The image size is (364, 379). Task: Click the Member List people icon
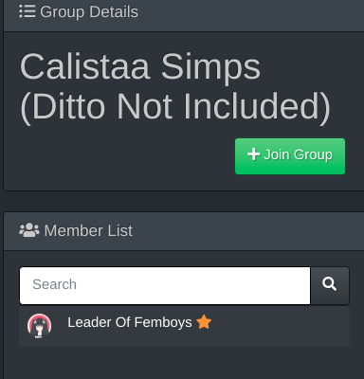pos(29,230)
